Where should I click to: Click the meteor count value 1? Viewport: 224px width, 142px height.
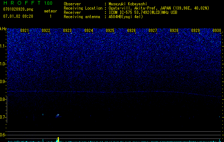click(51, 16)
